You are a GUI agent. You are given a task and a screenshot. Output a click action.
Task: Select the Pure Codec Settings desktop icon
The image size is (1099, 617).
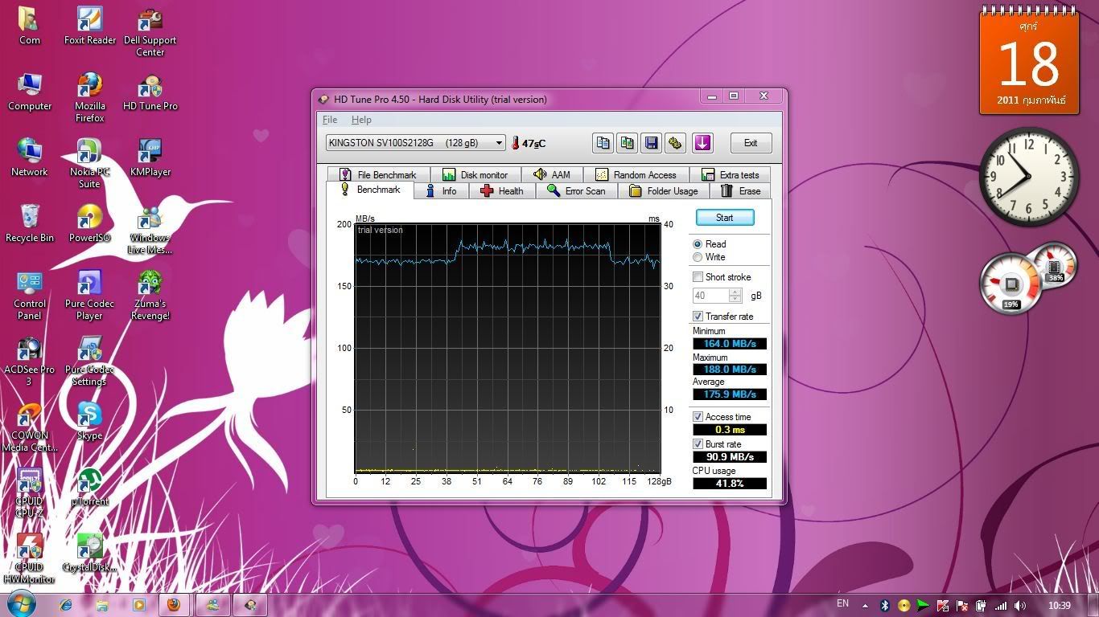(x=89, y=362)
